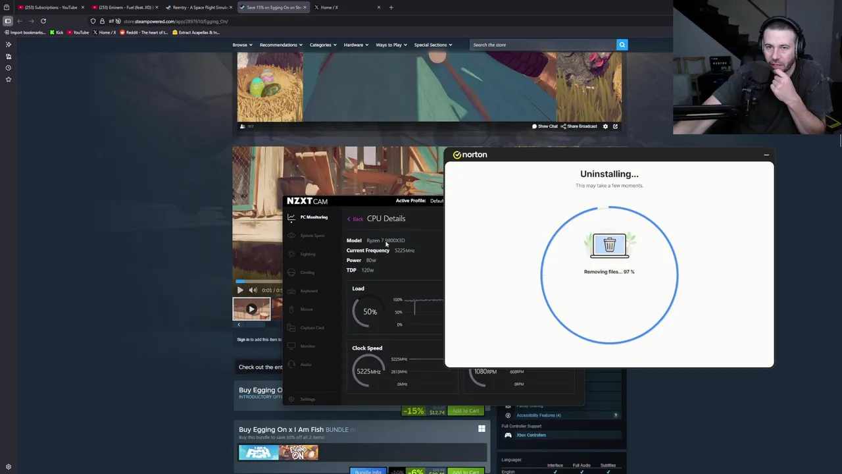Open Mouse in the NZXT CAM sidebar
This screenshot has height=474, width=842.
tap(302, 309)
